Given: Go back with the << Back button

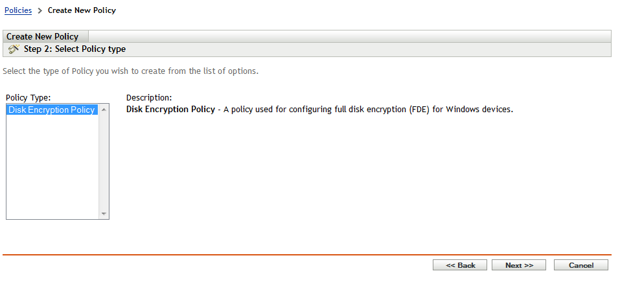Looking at the screenshot, I should [x=461, y=265].
